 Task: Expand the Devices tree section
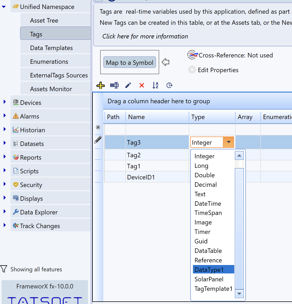coord(5,102)
